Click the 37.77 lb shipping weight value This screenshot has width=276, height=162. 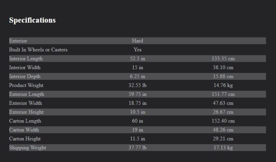tap(137, 148)
